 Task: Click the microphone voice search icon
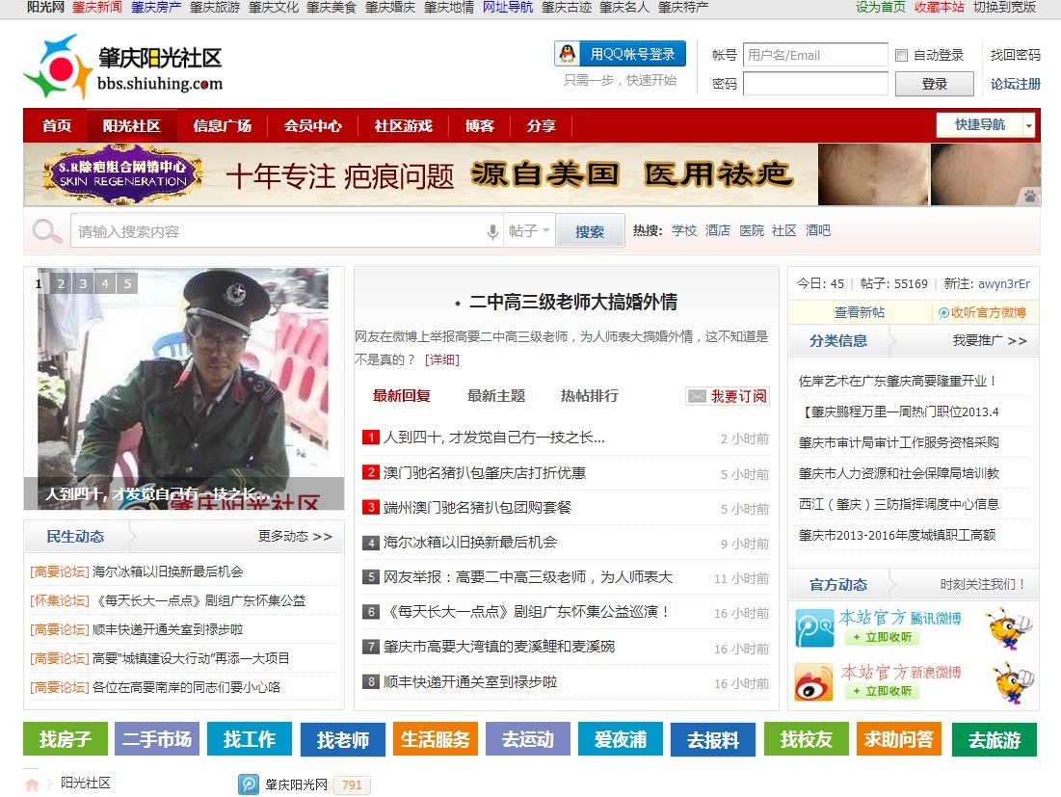(x=492, y=231)
